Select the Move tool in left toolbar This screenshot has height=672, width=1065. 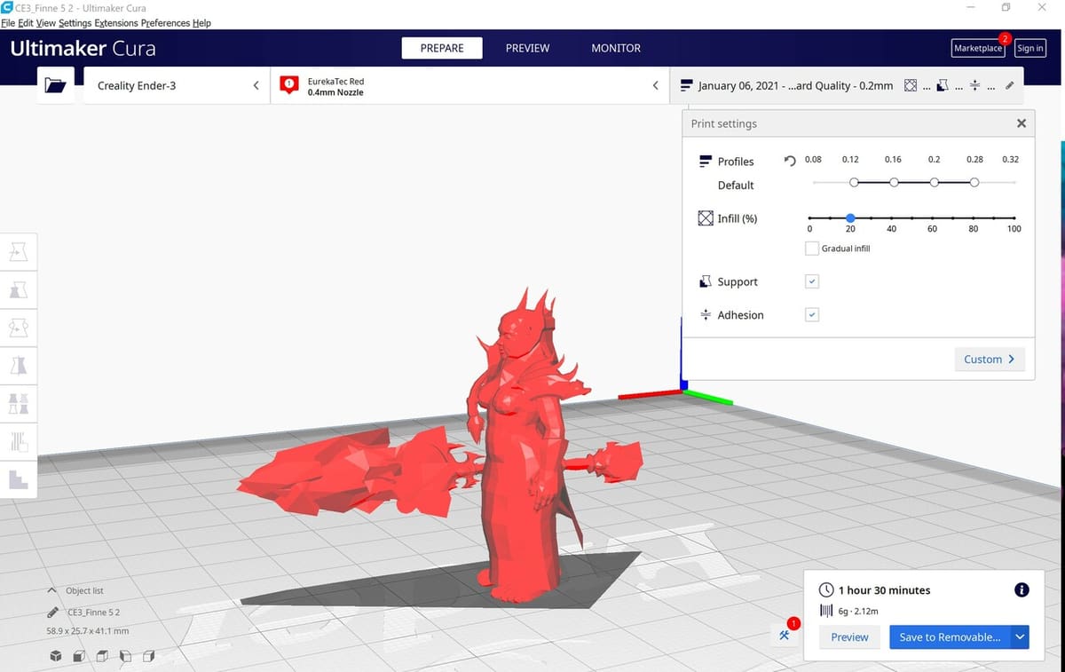coord(19,253)
